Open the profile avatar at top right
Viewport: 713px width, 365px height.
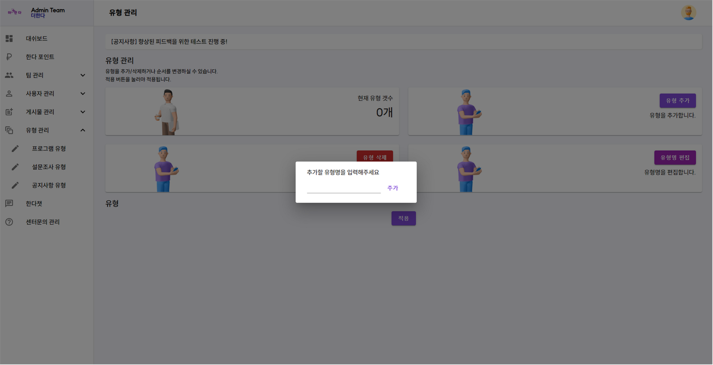[688, 12]
